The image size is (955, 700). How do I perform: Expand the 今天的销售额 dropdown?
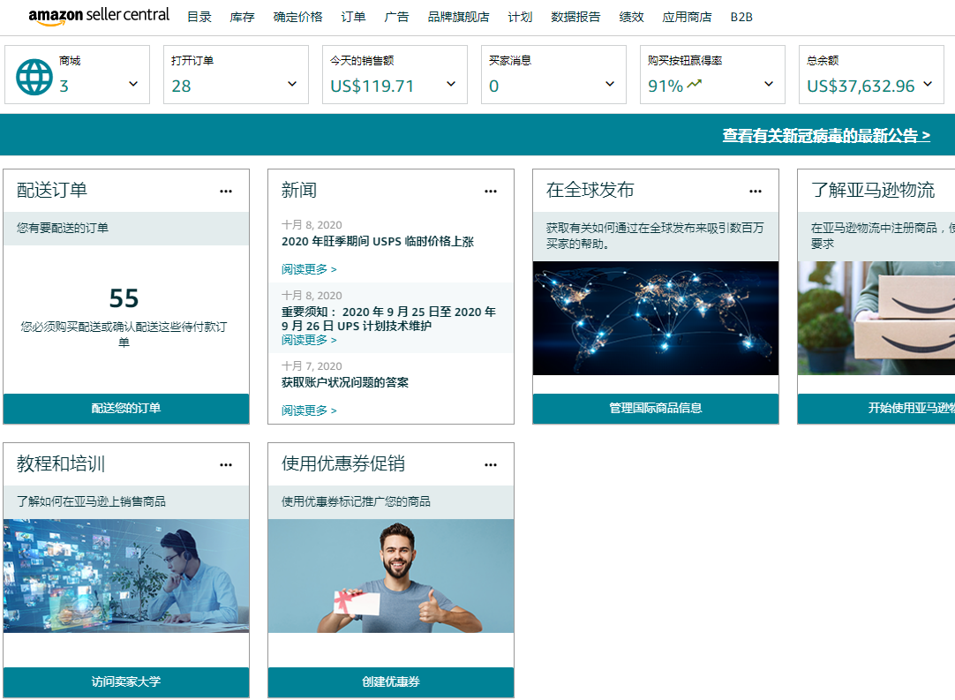pos(451,84)
